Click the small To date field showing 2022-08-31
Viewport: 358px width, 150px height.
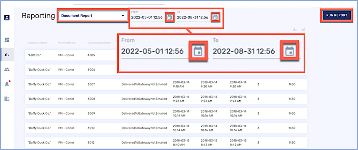[x=193, y=17]
